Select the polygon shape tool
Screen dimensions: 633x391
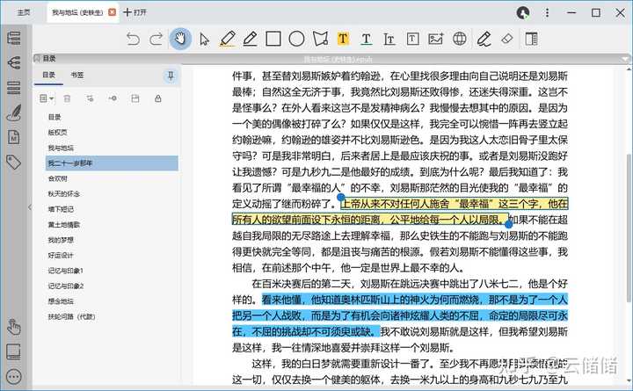tap(320, 39)
